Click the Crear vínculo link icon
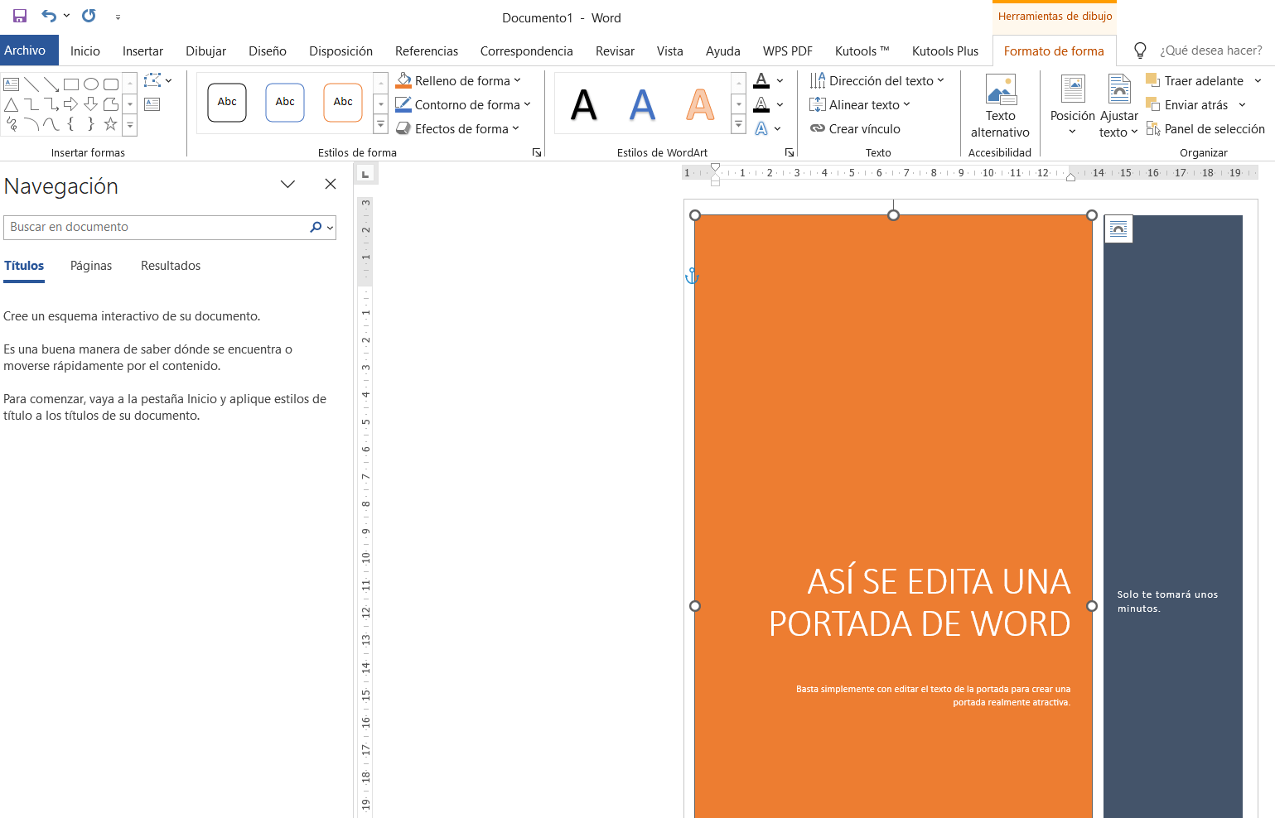The height and width of the screenshot is (818, 1275). (x=818, y=129)
